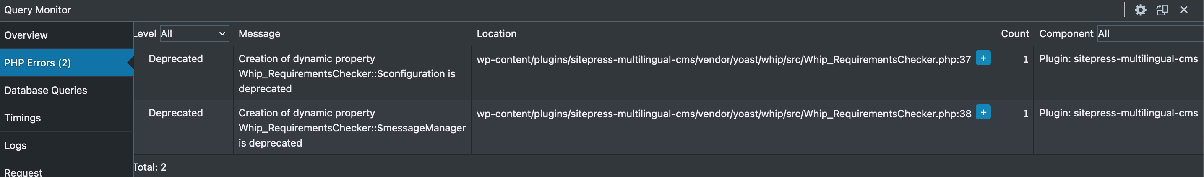Open the Timings panel
The width and height of the screenshot is (1204, 177).
22,118
